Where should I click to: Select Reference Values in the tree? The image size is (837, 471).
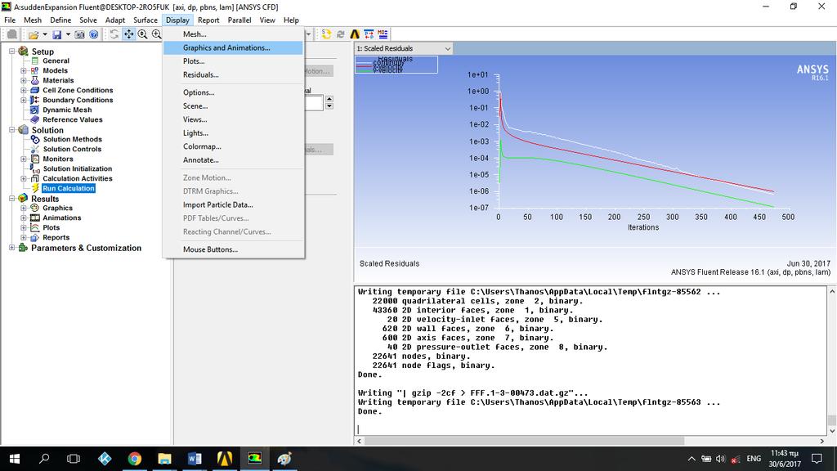tap(73, 119)
